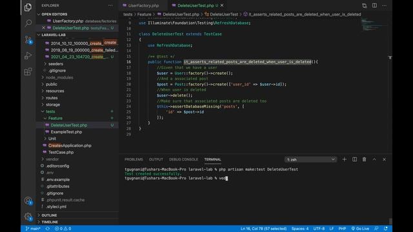Viewport: 413px width, 232px height.
Task: Synchronize changes icon in status bar
Action: [47, 229]
